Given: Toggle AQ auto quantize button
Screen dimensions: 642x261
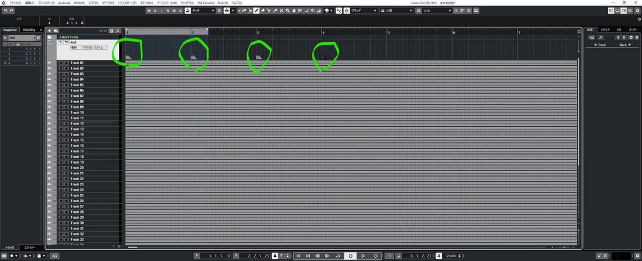Looking at the screenshot, I should [x=55, y=256].
